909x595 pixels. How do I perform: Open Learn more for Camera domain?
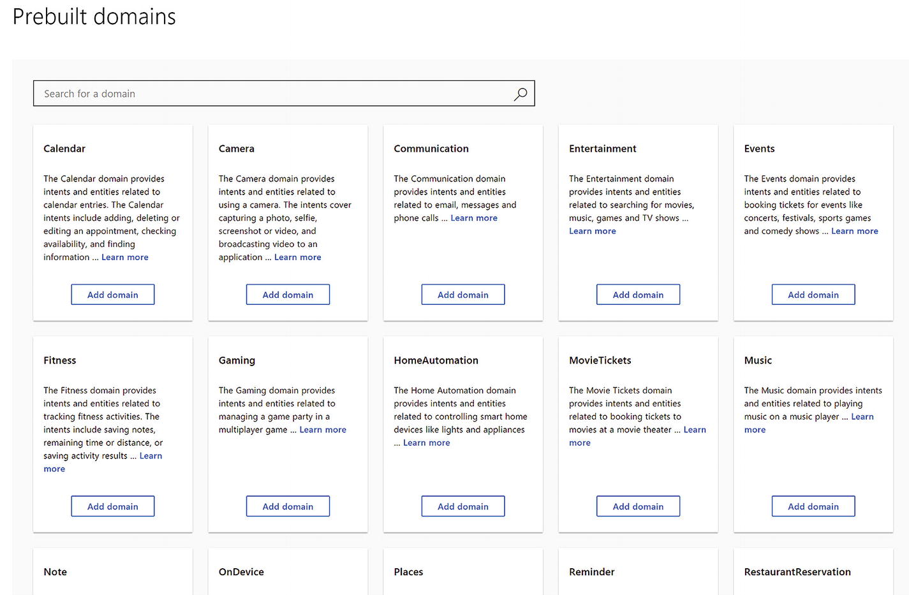coord(298,257)
